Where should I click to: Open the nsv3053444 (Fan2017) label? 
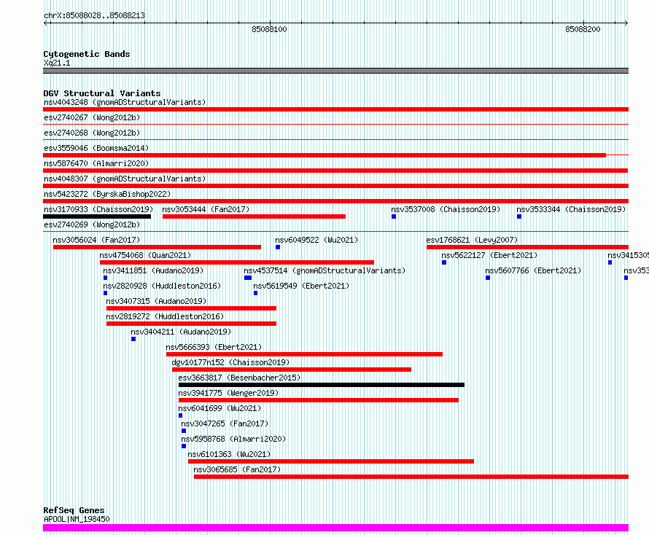206,209
